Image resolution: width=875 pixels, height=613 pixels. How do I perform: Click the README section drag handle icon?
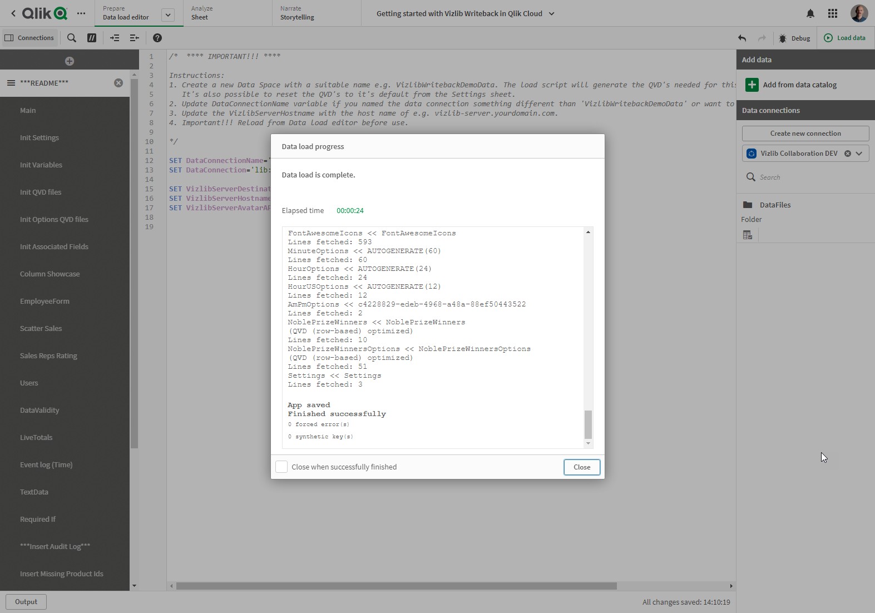coord(11,83)
